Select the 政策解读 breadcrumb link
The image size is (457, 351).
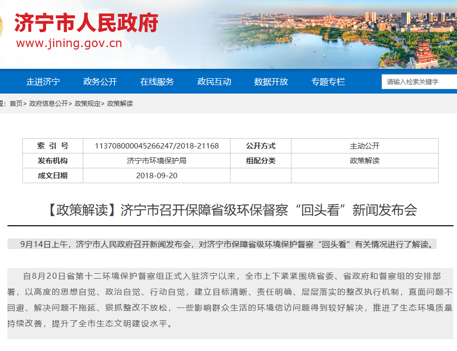(120, 103)
